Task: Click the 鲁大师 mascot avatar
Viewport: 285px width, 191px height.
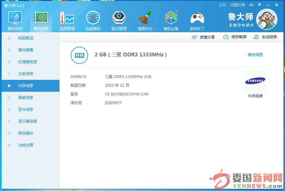Action: 267,19
